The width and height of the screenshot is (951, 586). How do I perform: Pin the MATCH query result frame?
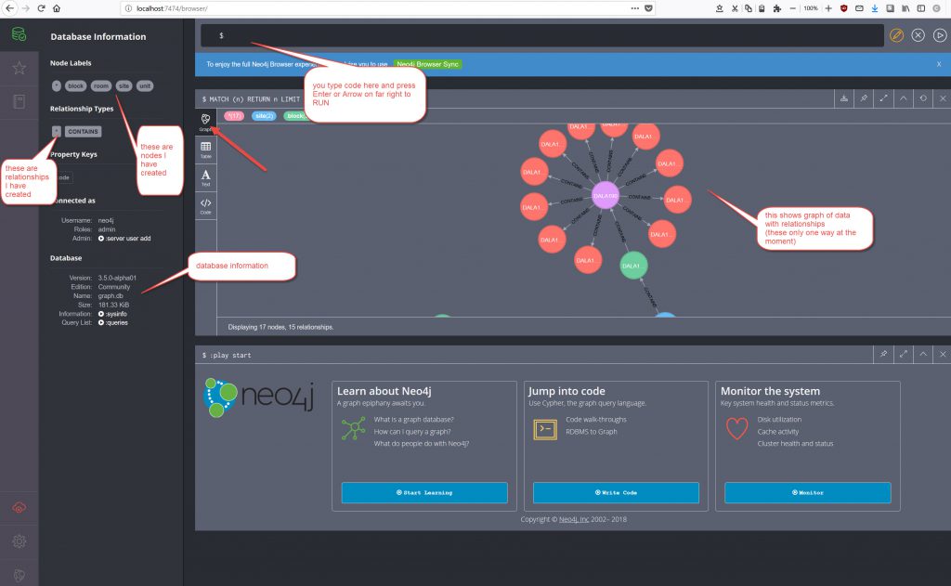tap(864, 98)
